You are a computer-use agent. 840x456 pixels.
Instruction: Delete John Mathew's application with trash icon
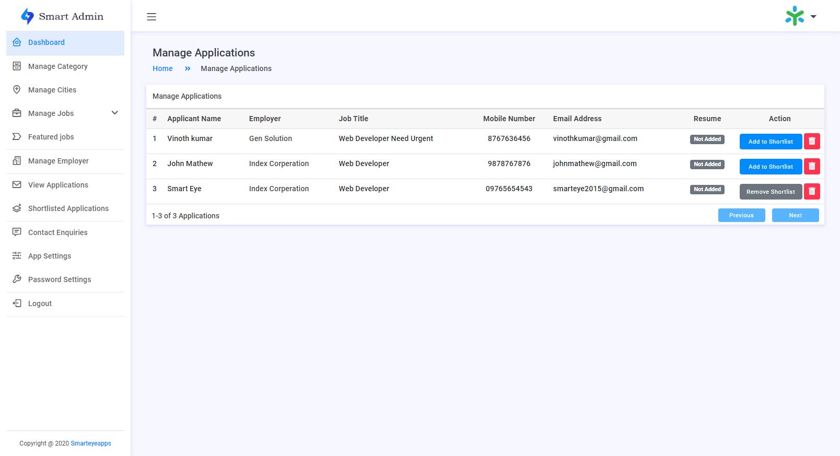point(812,167)
